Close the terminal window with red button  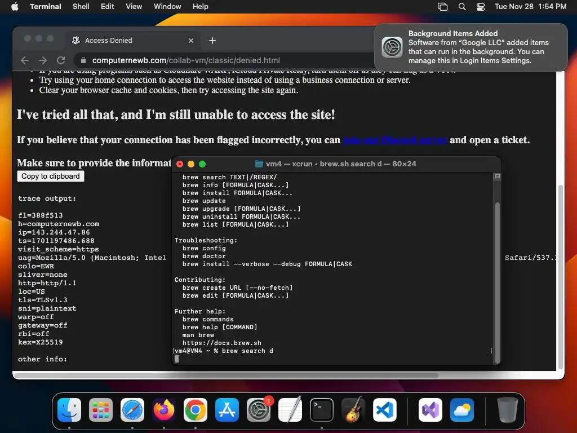[180, 164]
